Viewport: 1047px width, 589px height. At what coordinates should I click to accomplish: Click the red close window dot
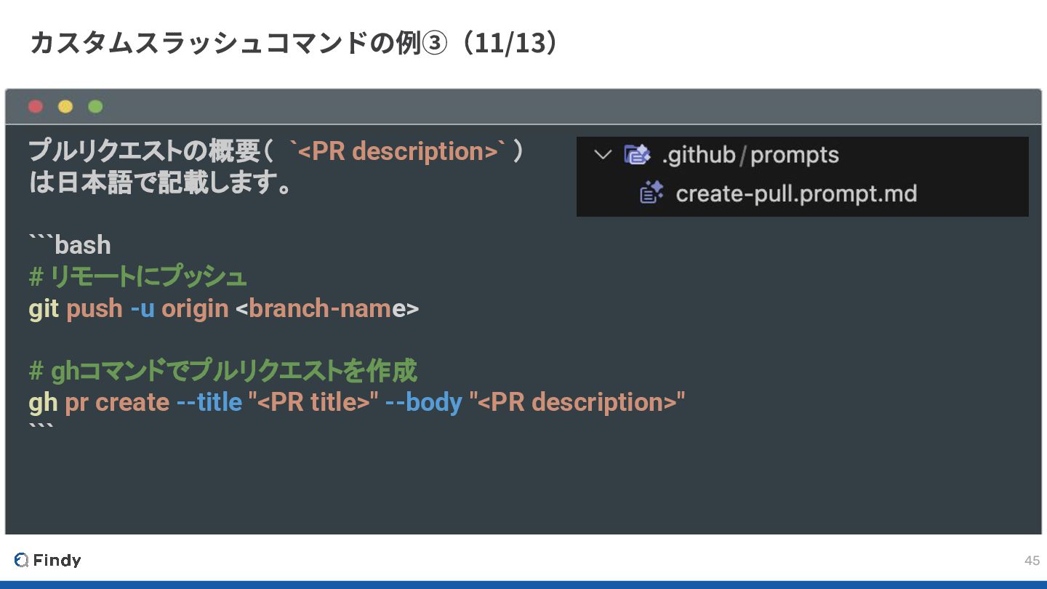tap(36, 107)
